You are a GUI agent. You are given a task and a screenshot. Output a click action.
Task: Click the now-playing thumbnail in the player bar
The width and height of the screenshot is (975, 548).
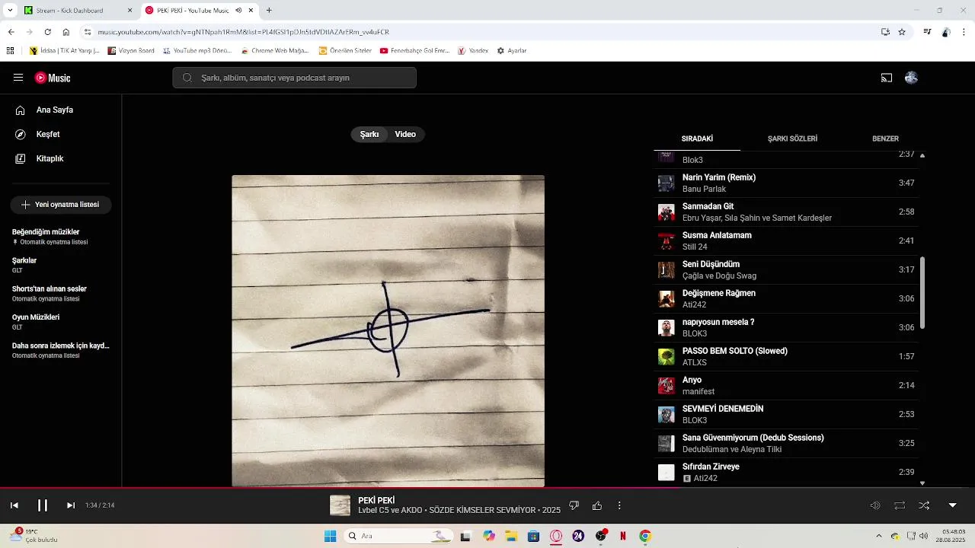[x=340, y=505]
